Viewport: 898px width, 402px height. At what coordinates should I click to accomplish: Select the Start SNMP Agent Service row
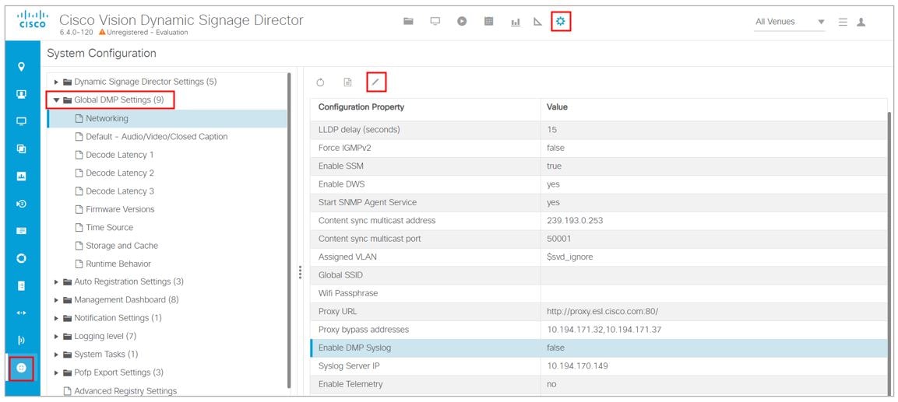(x=598, y=202)
